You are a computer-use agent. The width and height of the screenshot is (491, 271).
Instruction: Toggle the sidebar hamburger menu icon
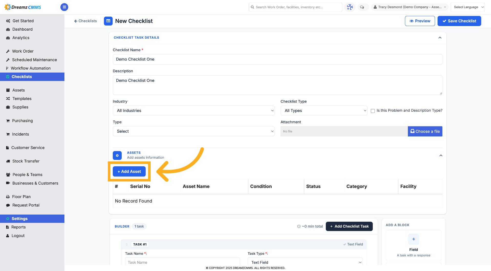click(64, 7)
